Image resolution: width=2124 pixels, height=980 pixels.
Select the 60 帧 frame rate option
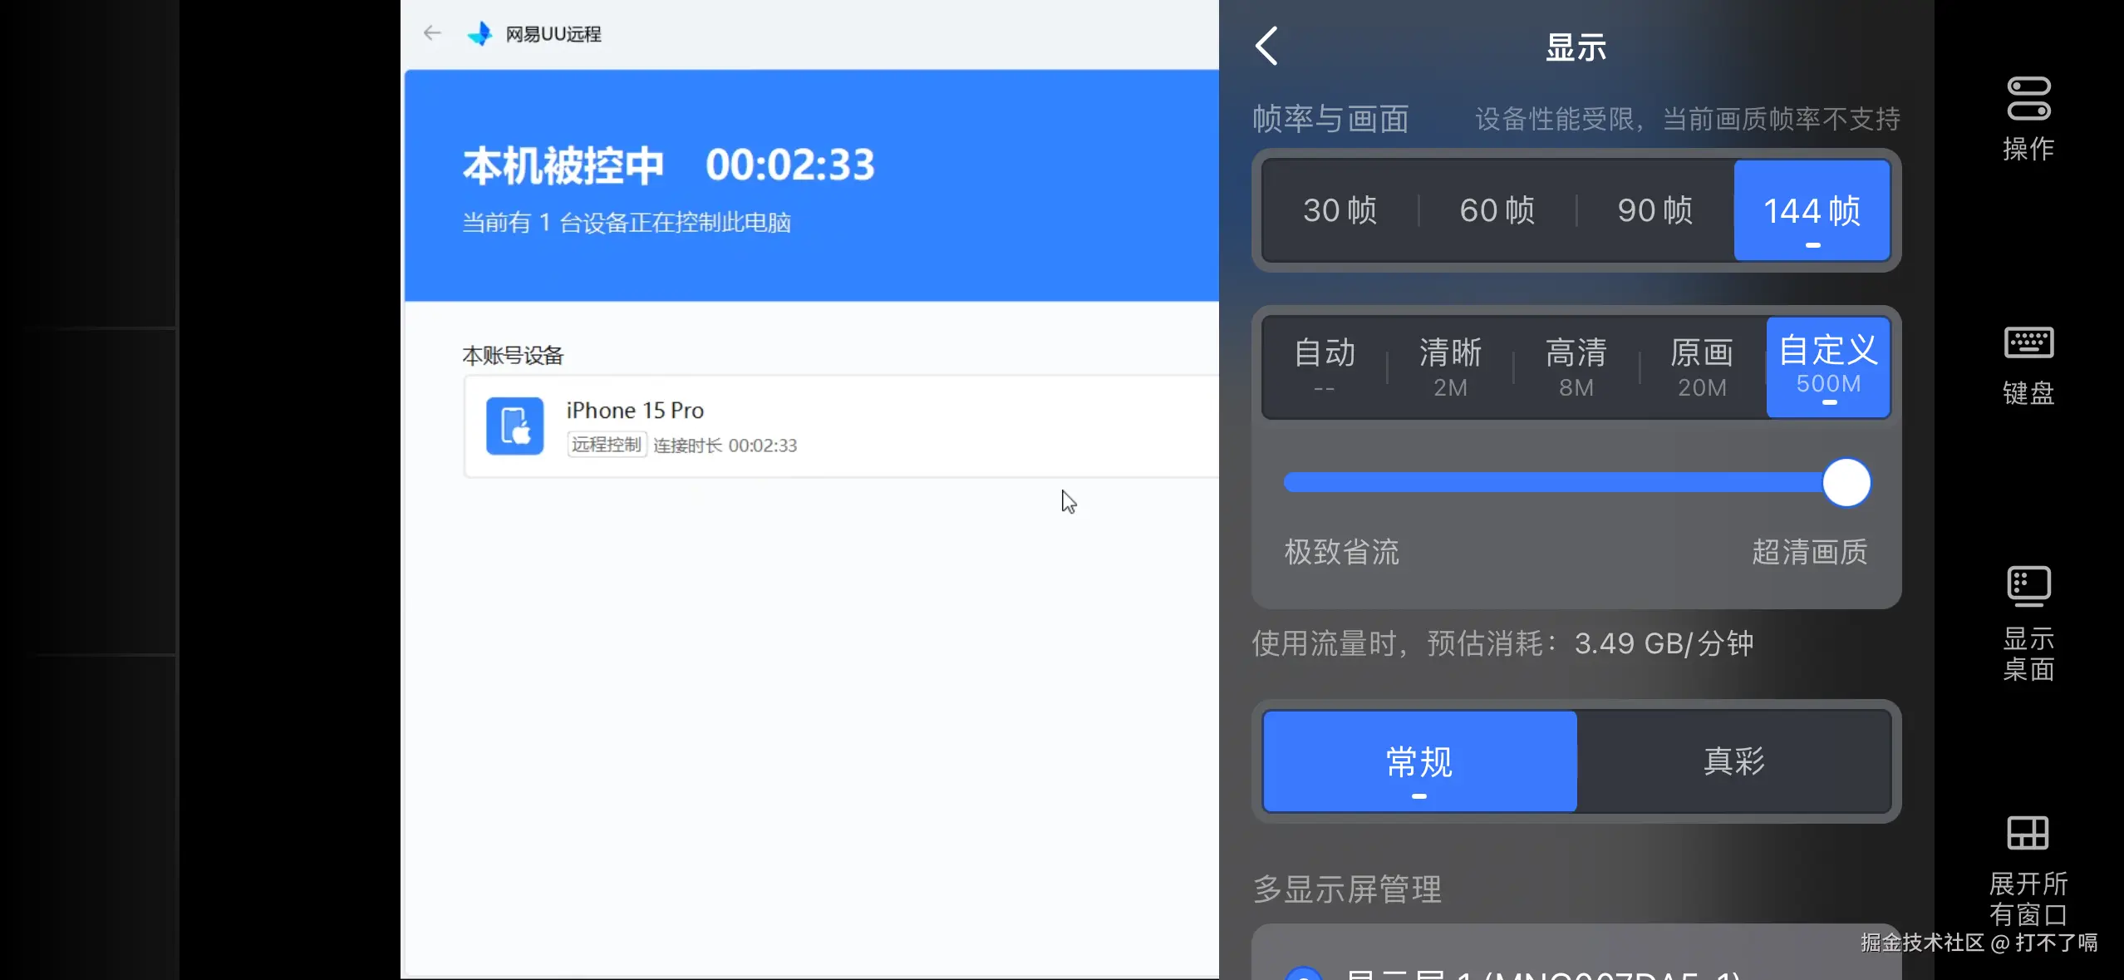tap(1497, 210)
